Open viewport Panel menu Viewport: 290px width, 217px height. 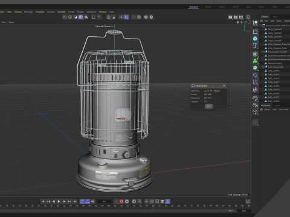(x=11, y=22)
